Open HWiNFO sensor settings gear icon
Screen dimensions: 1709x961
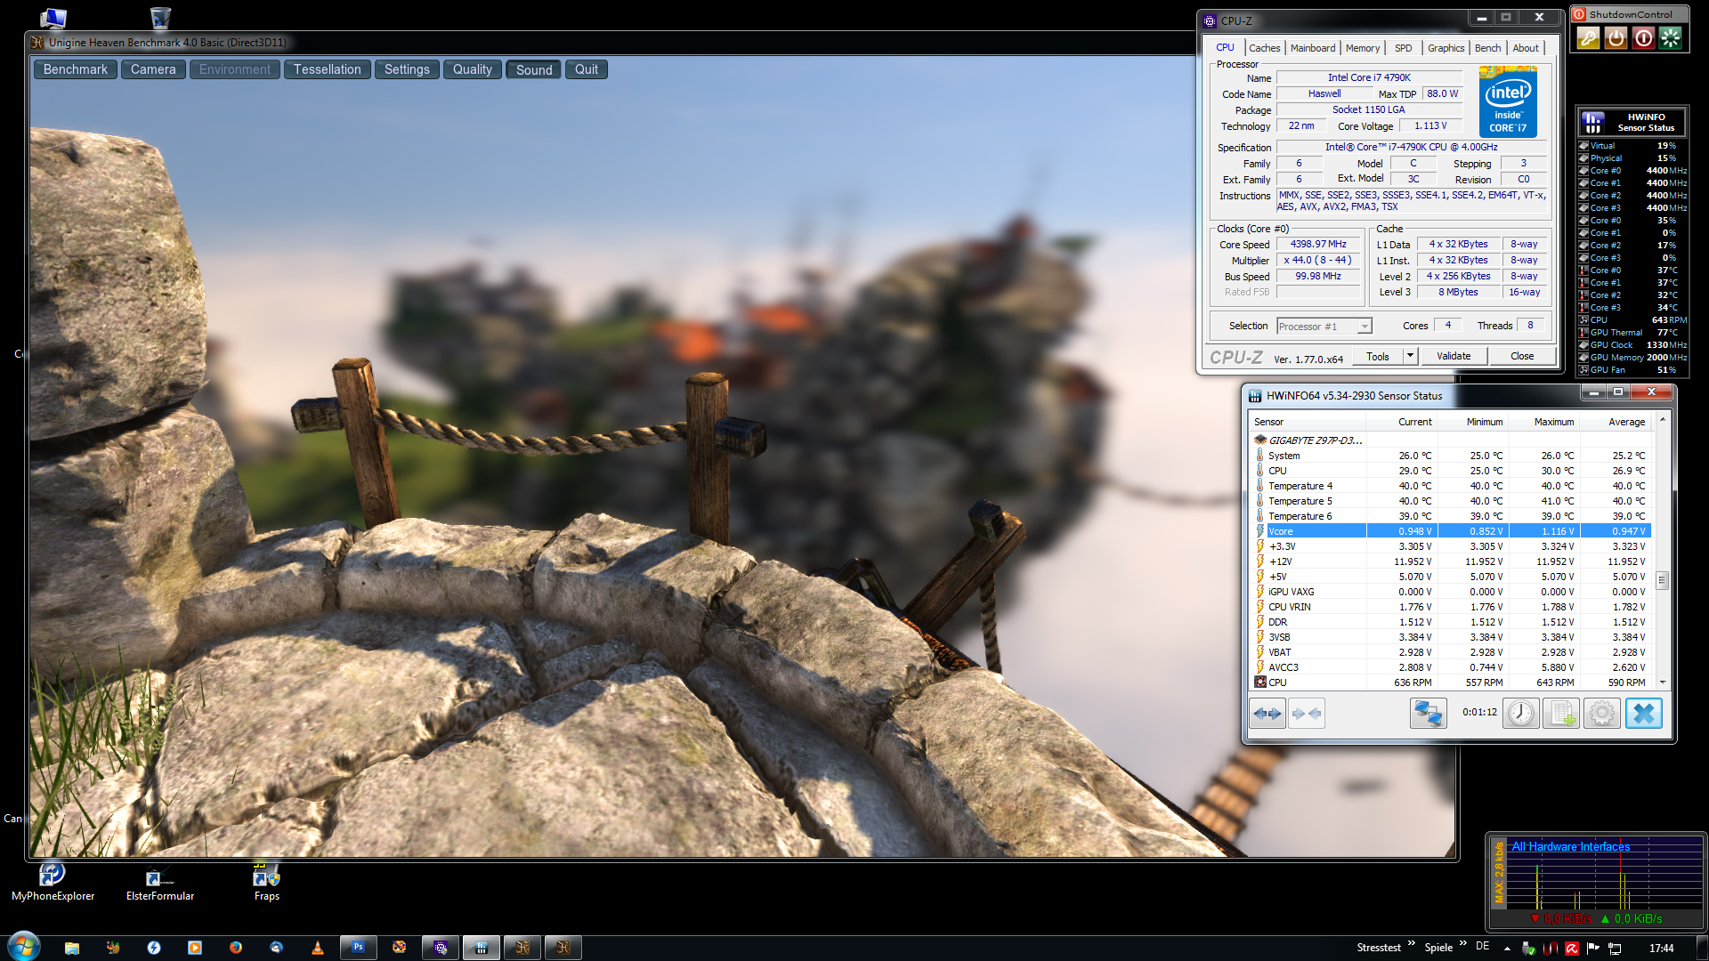tap(1601, 714)
